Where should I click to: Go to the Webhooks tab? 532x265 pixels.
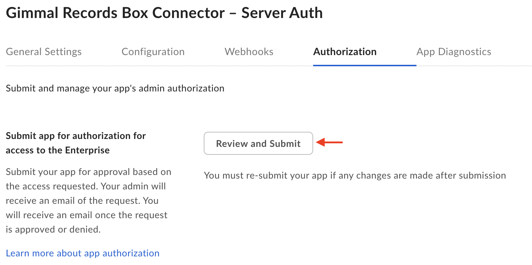(x=249, y=52)
